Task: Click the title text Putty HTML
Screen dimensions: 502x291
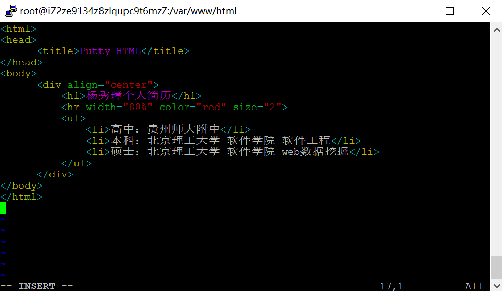Action: click(x=110, y=51)
